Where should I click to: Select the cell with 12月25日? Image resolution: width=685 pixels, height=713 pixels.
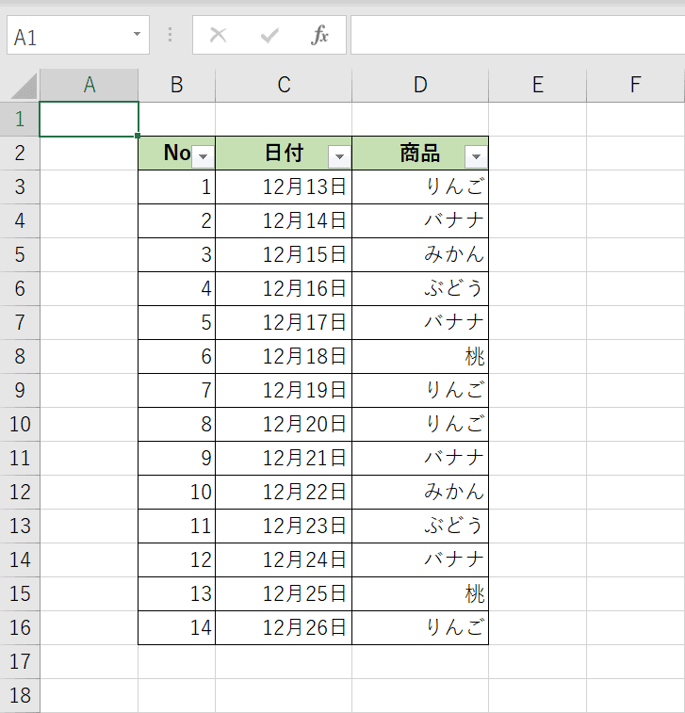[284, 594]
